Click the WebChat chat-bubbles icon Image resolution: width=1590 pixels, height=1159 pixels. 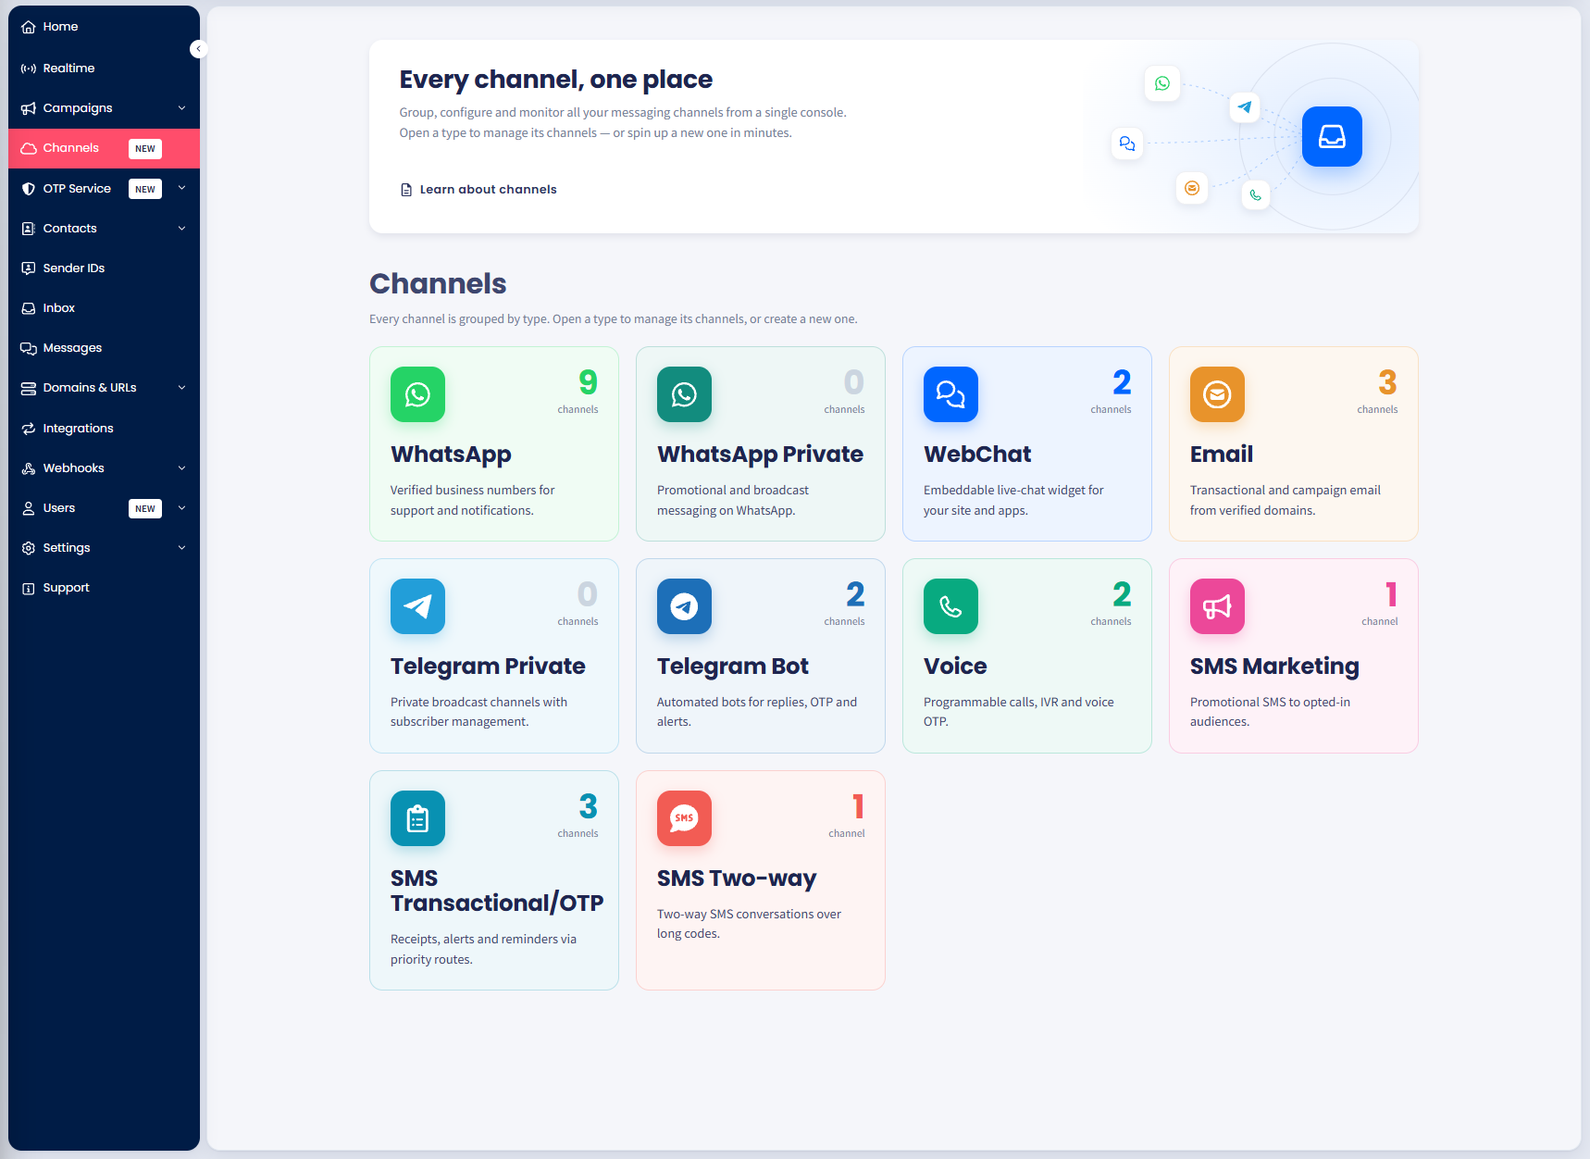(x=950, y=394)
